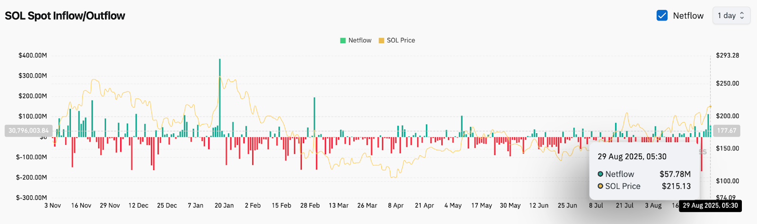
Task: Toggle SOL Price series via legend label
Action: point(401,40)
